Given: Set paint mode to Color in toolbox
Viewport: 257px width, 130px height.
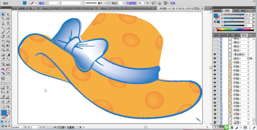Looking at the screenshot, I should 2,122.
